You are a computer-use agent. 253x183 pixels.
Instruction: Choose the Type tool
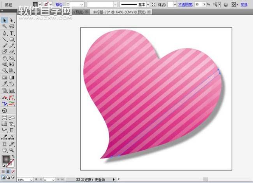coord(12,33)
